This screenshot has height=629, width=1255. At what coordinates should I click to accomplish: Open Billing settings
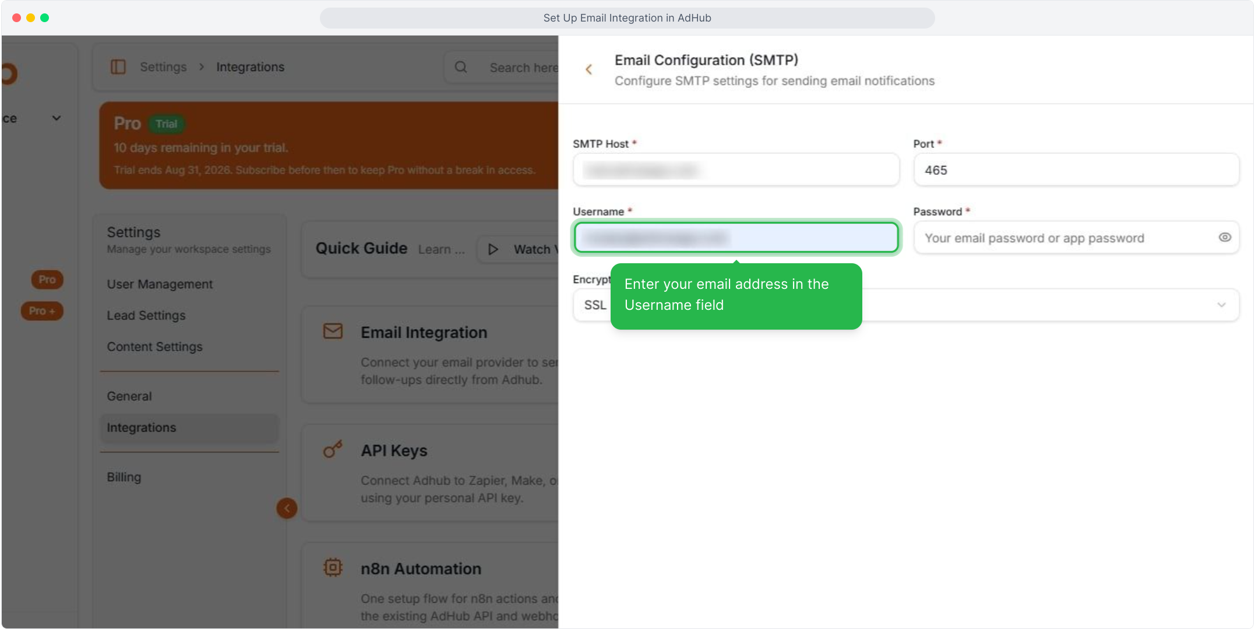pyautogui.click(x=124, y=478)
